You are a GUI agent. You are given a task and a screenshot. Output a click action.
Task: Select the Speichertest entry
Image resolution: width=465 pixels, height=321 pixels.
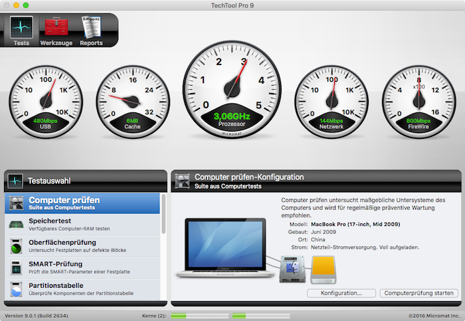click(82, 225)
